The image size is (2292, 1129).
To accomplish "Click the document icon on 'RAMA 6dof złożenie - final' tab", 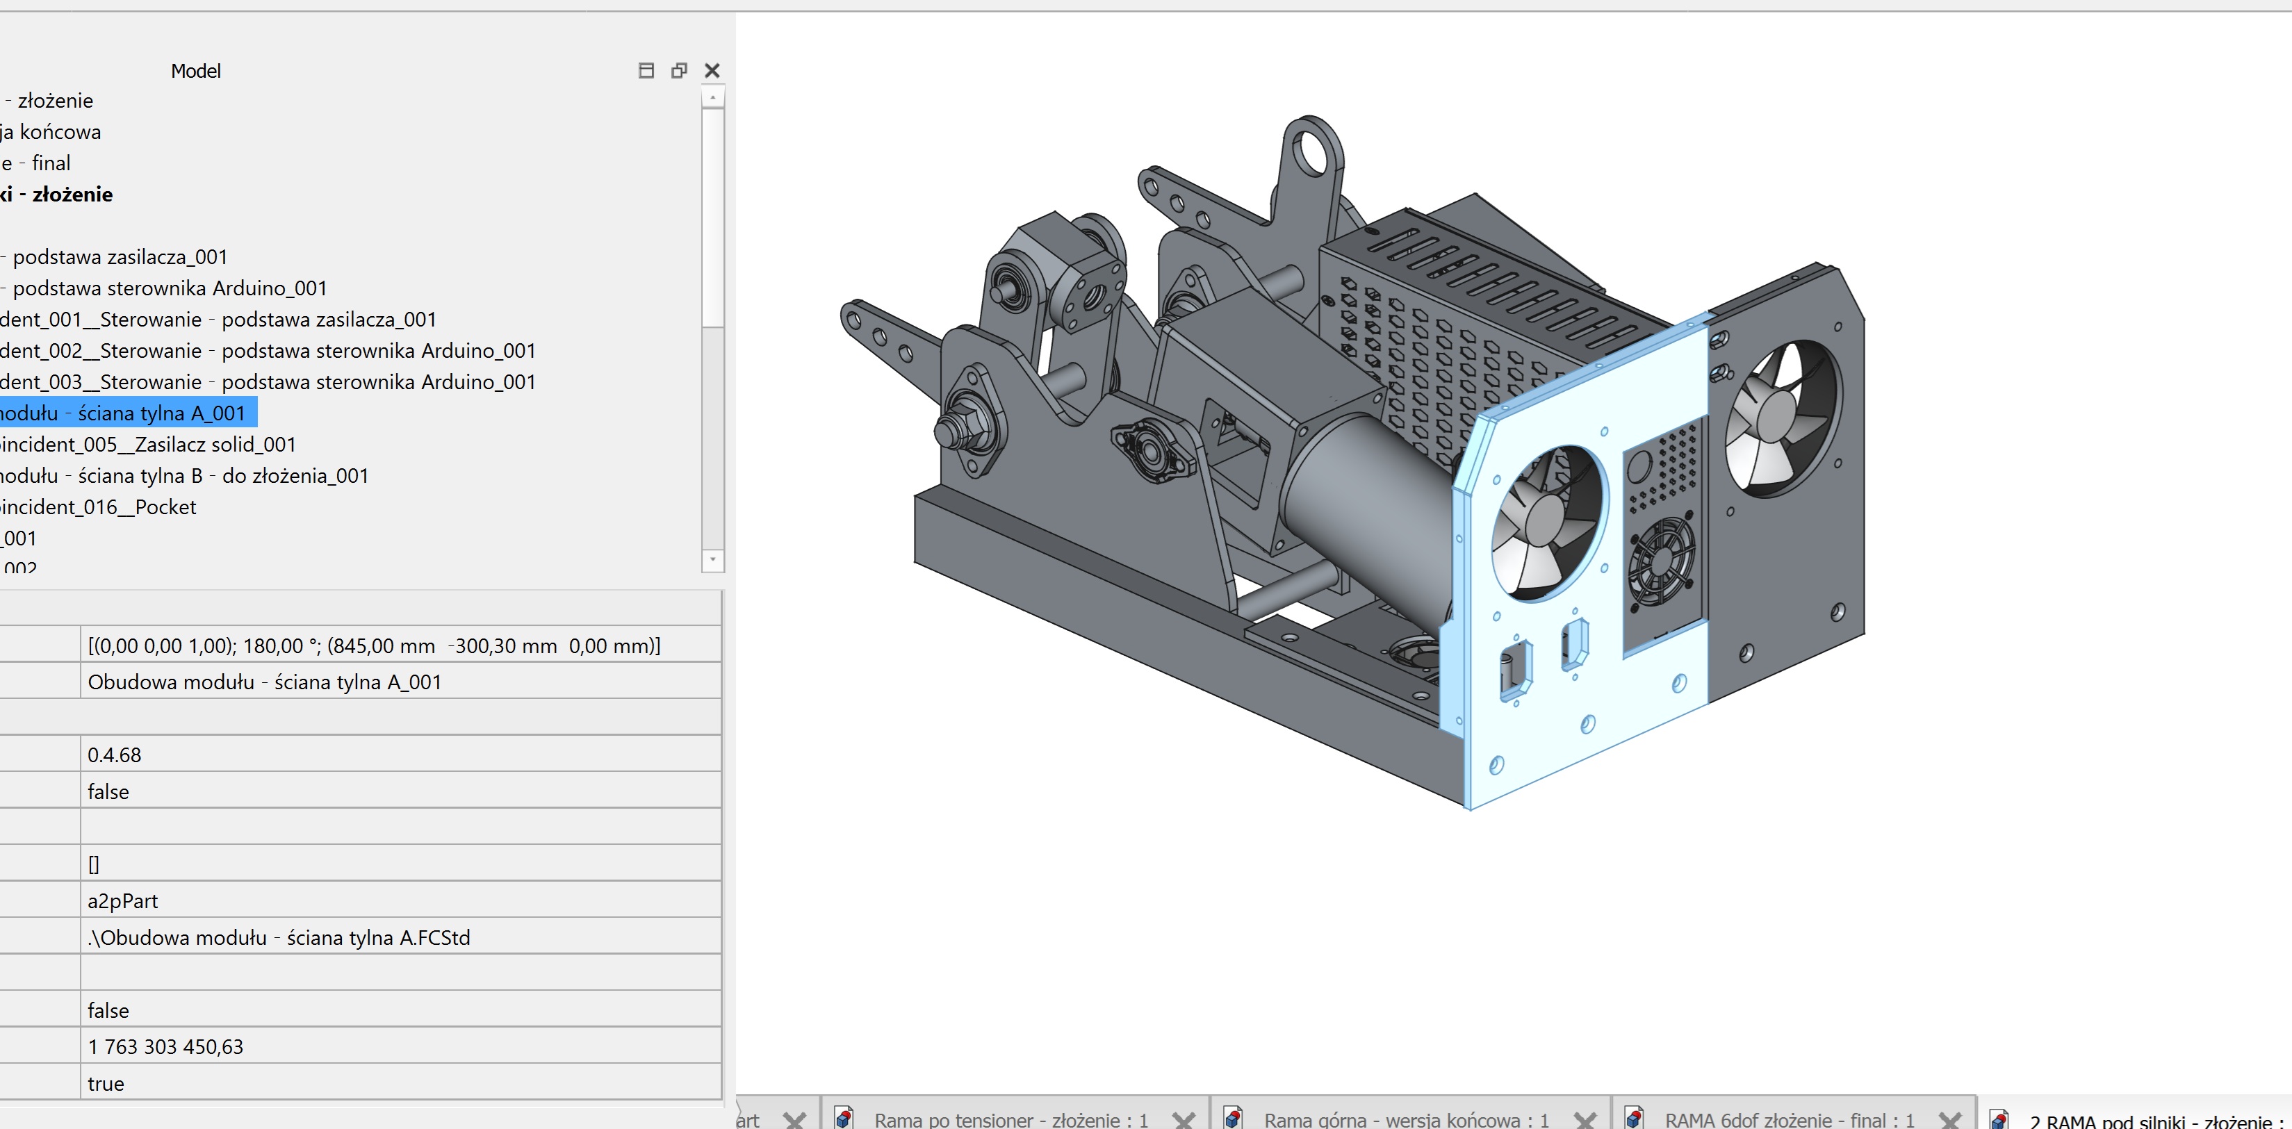I will coord(1635,1119).
